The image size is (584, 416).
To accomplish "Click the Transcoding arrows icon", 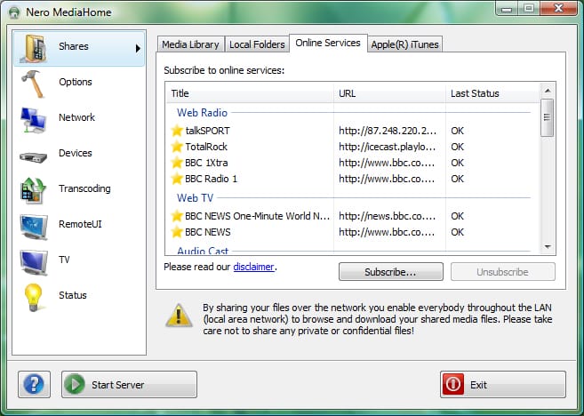I will tap(33, 191).
